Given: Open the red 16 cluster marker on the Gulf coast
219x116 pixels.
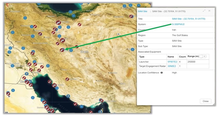Looking at the screenshot, I should tap(54, 85).
